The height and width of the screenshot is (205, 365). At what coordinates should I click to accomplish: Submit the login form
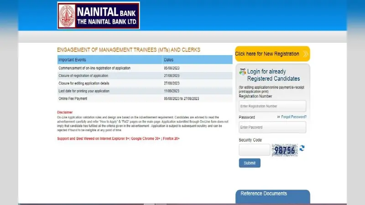(x=250, y=163)
